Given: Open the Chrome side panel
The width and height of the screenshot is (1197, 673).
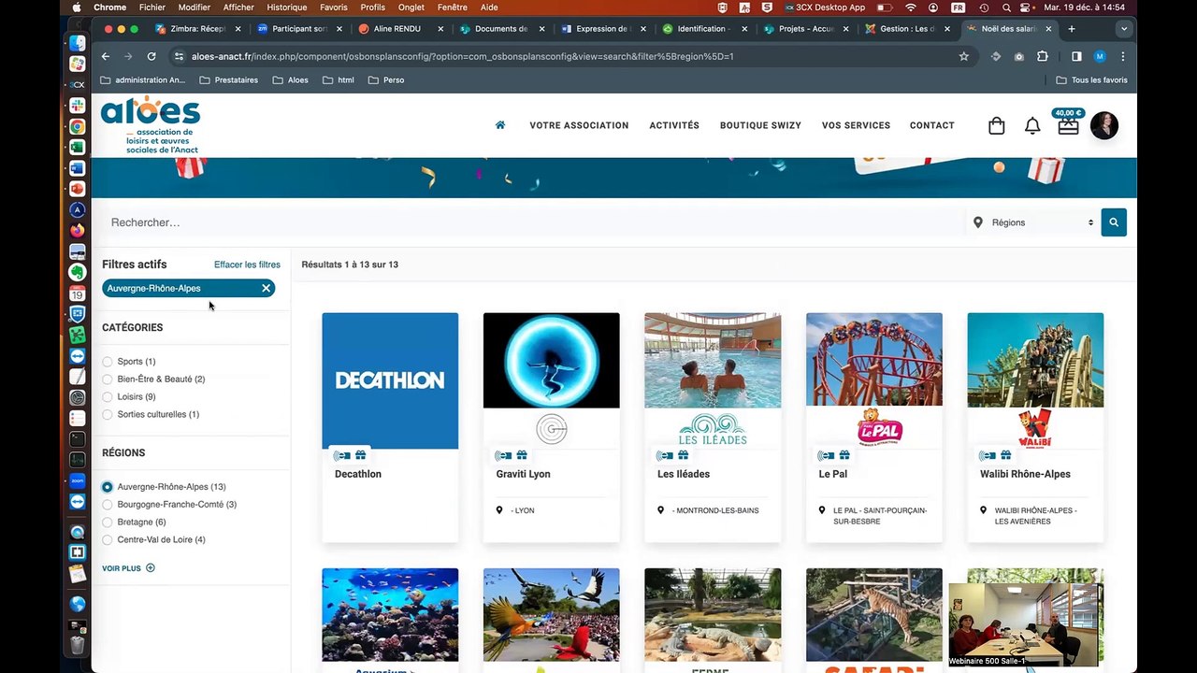Looking at the screenshot, I should tap(1076, 56).
